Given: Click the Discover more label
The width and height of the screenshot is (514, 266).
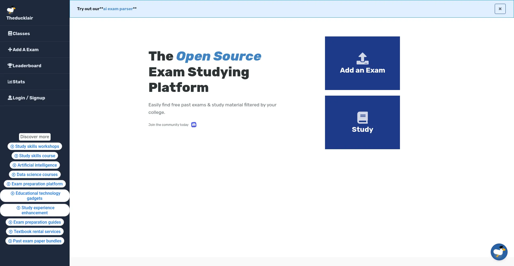Looking at the screenshot, I should pyautogui.click(x=35, y=137).
